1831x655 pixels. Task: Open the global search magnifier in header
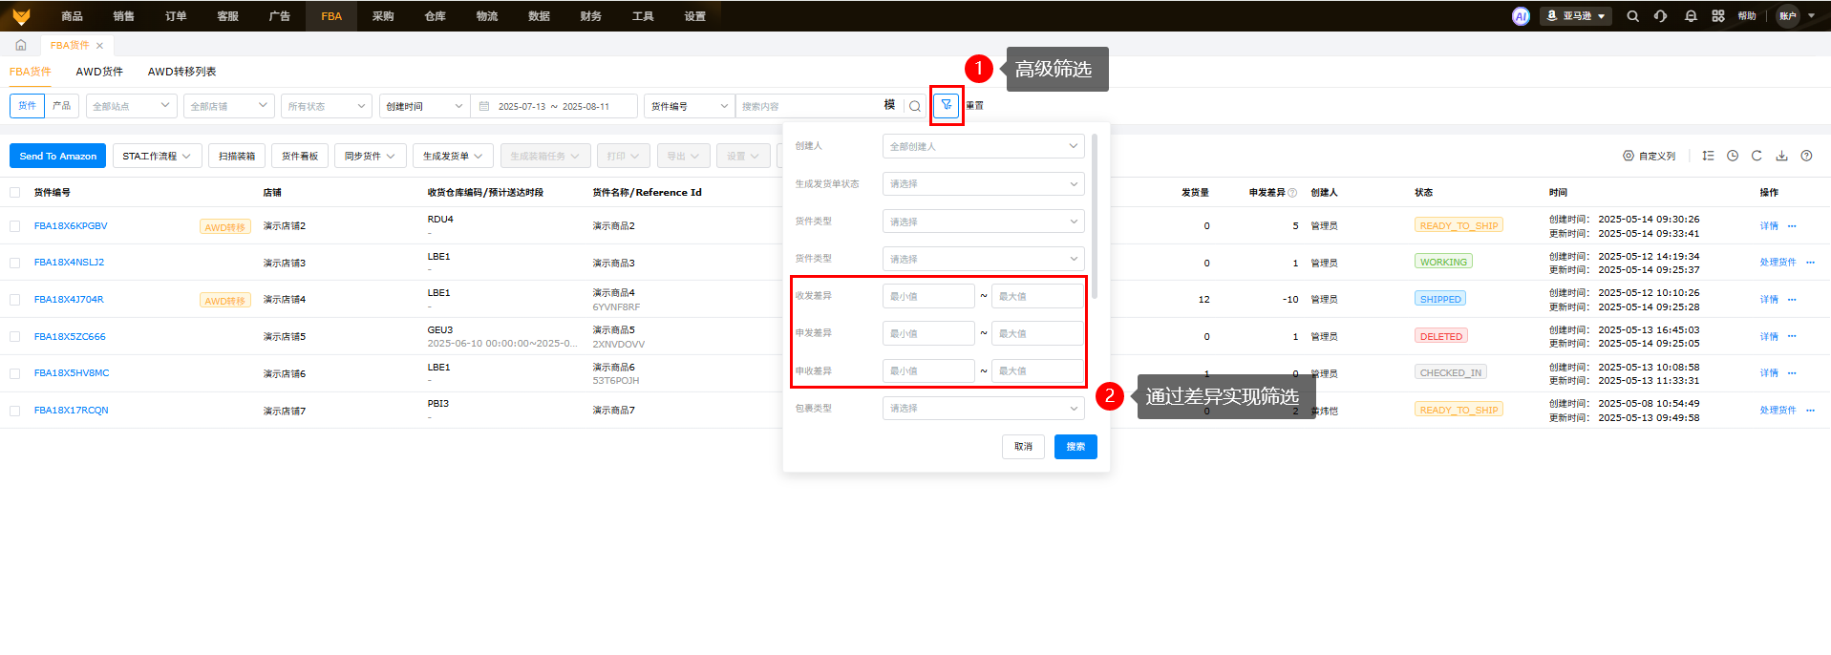pyautogui.click(x=1633, y=16)
